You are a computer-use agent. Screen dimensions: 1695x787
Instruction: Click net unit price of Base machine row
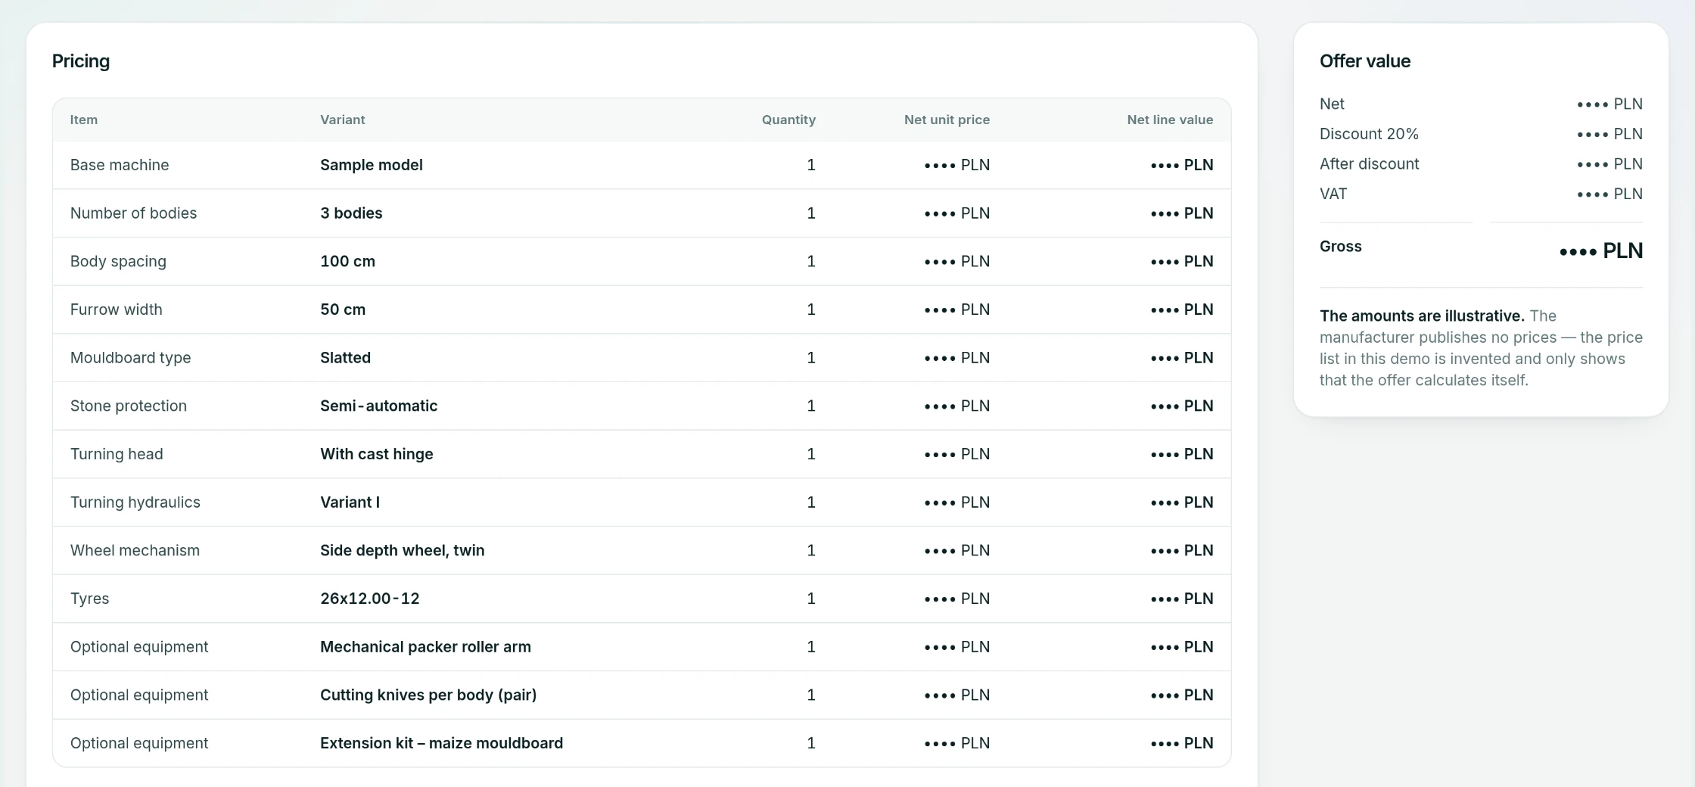click(x=956, y=165)
